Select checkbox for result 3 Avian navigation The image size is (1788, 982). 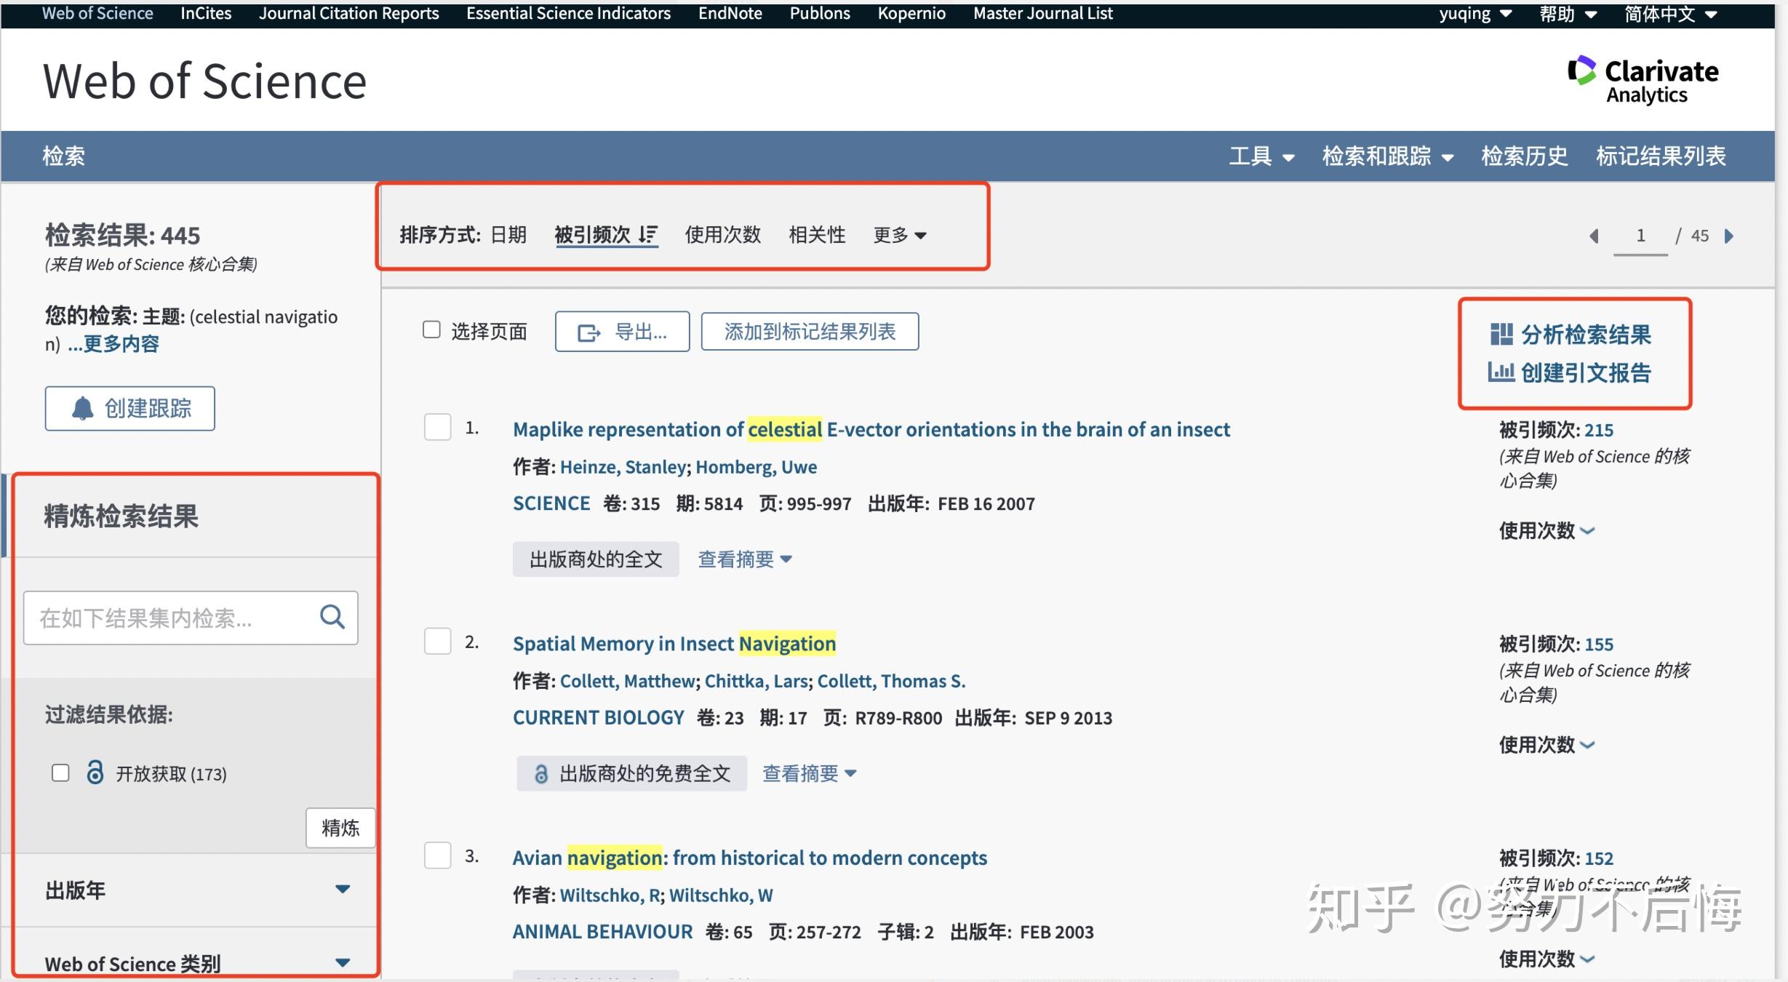(437, 855)
